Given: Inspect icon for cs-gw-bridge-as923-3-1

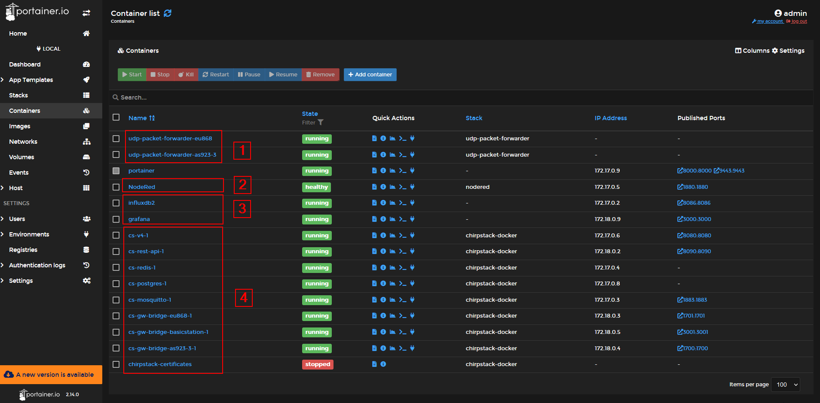Looking at the screenshot, I should coord(383,348).
